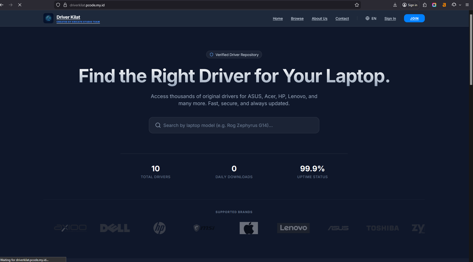Open the EN language selector
The width and height of the screenshot is (473, 262).
coord(371,18)
